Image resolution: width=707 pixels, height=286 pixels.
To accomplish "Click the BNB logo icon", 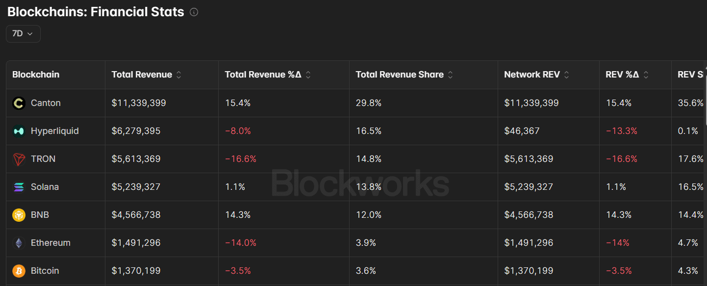I will pos(19,215).
